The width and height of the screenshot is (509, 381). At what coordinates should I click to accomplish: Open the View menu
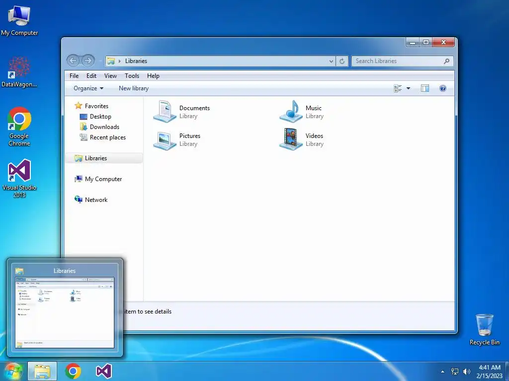(x=110, y=76)
